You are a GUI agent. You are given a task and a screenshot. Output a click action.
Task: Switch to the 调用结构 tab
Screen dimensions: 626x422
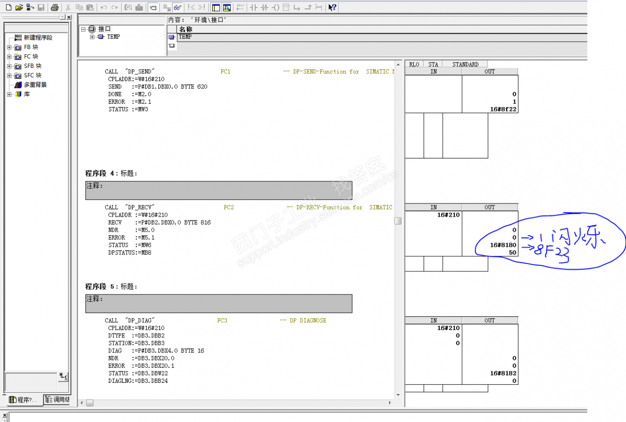click(57, 400)
